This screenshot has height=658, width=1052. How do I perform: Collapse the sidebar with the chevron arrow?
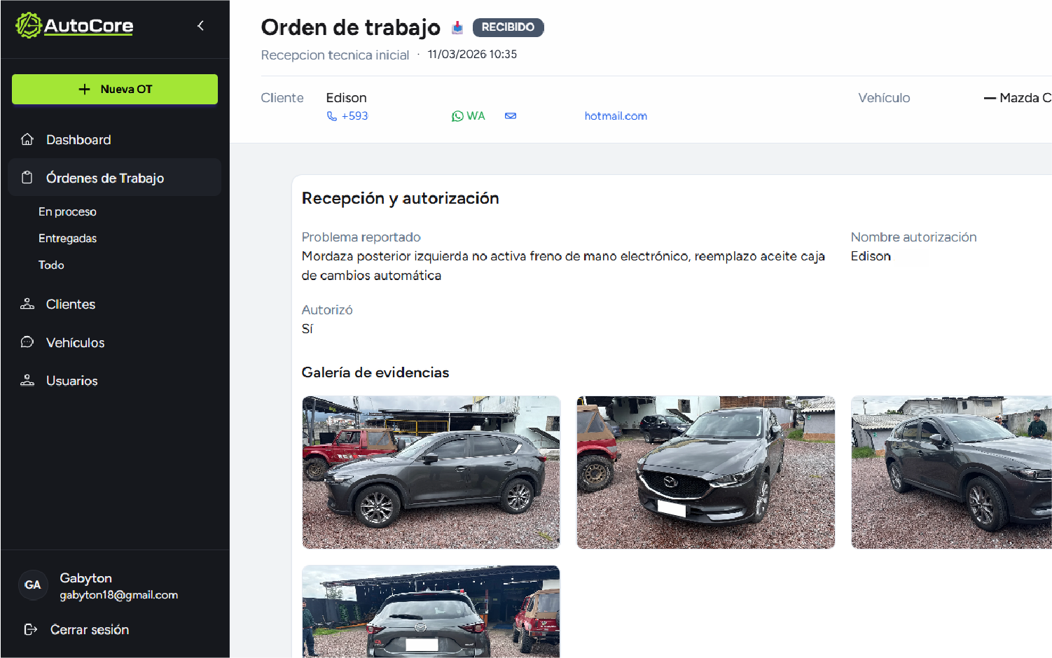[x=200, y=26]
